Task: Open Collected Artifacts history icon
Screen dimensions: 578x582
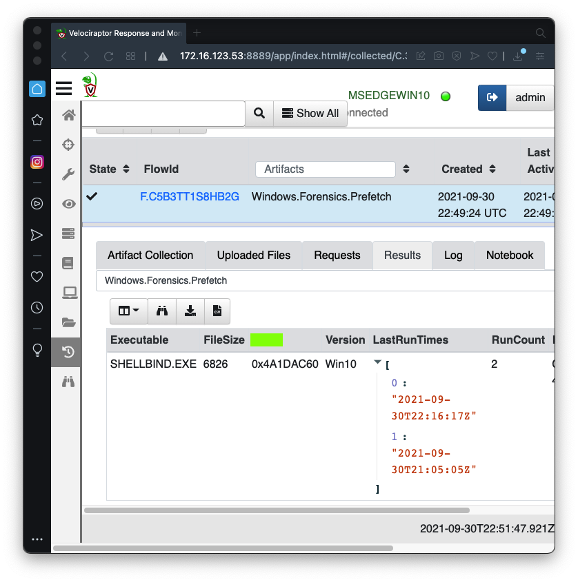Action: (x=68, y=352)
